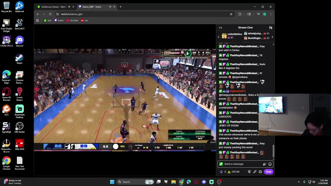This screenshot has width=331, height=186.
Task: Expand system tray hidden icons chevron
Action: [x=299, y=182]
